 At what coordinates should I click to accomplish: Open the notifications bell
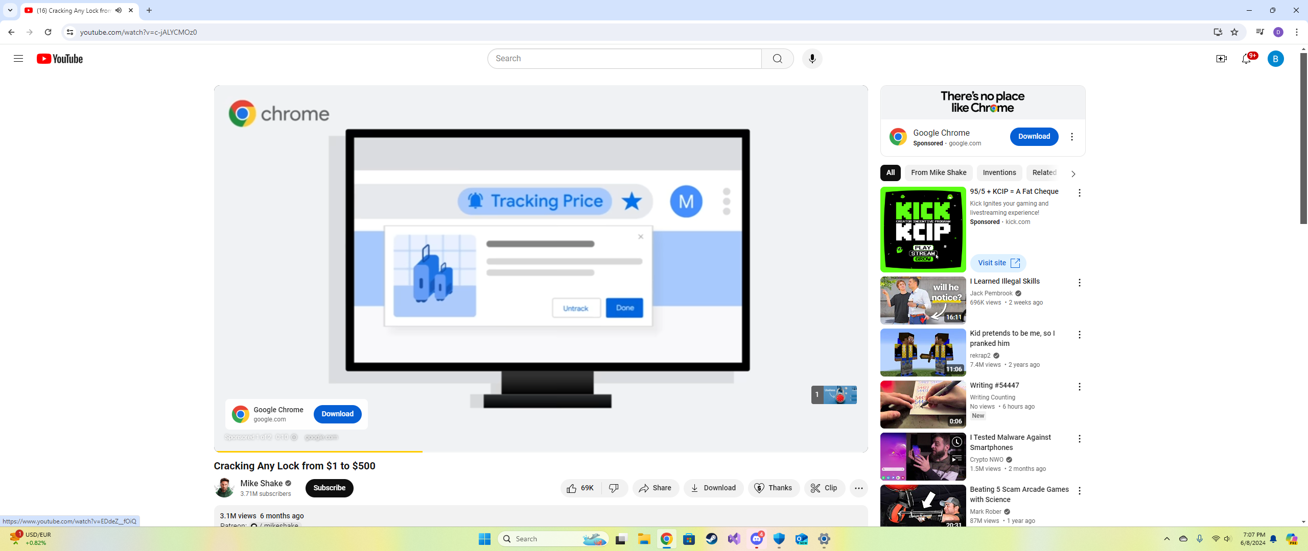1246,59
